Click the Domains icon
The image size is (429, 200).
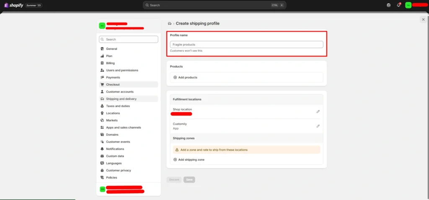point(102,134)
